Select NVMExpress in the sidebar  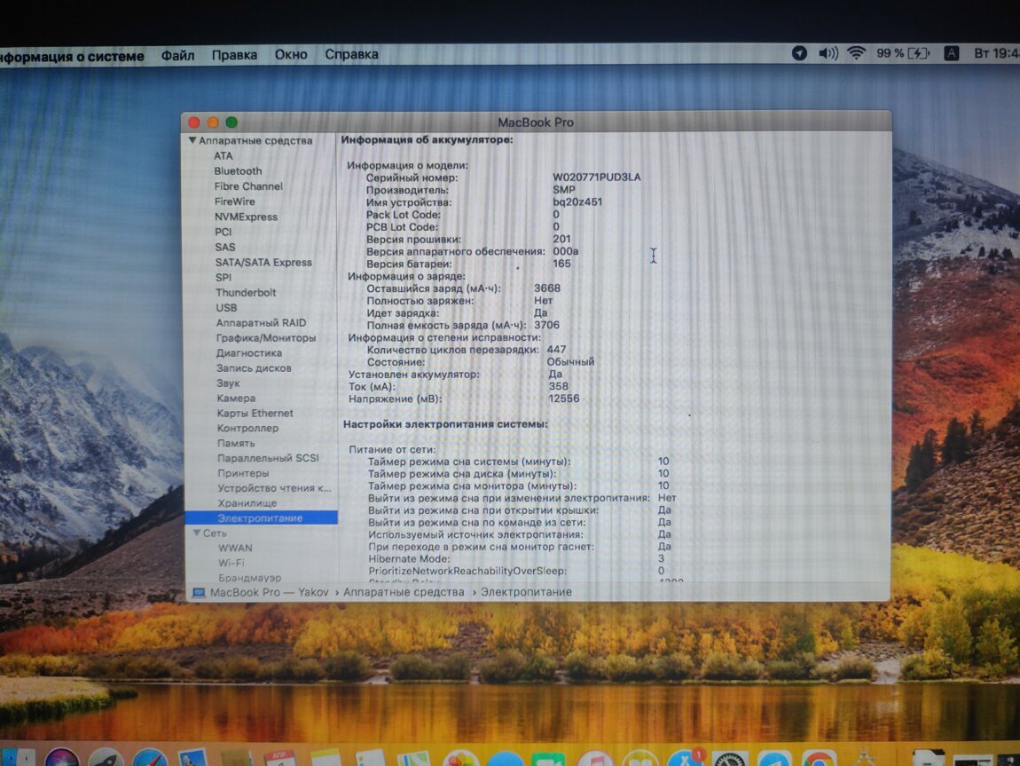tap(246, 217)
